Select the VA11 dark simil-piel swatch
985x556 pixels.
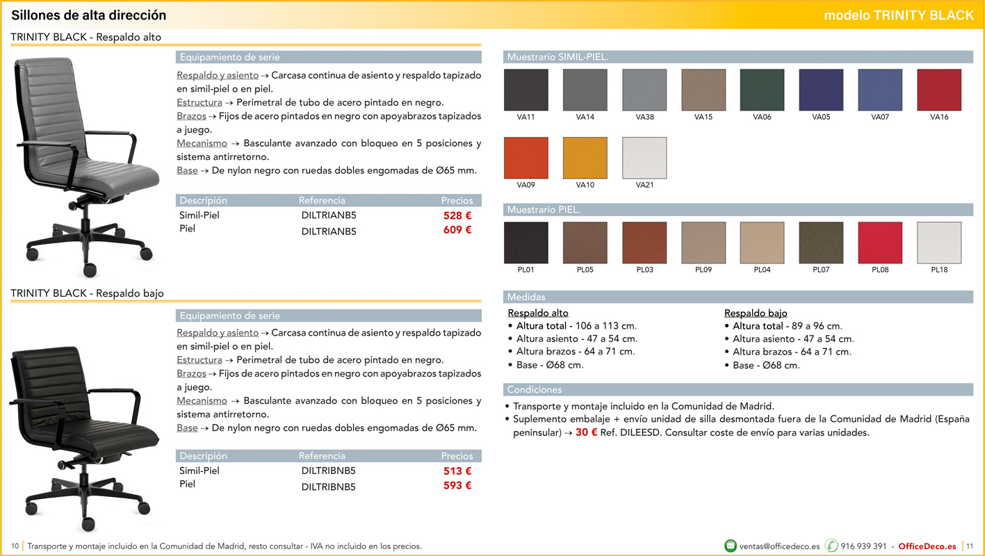coord(526,90)
